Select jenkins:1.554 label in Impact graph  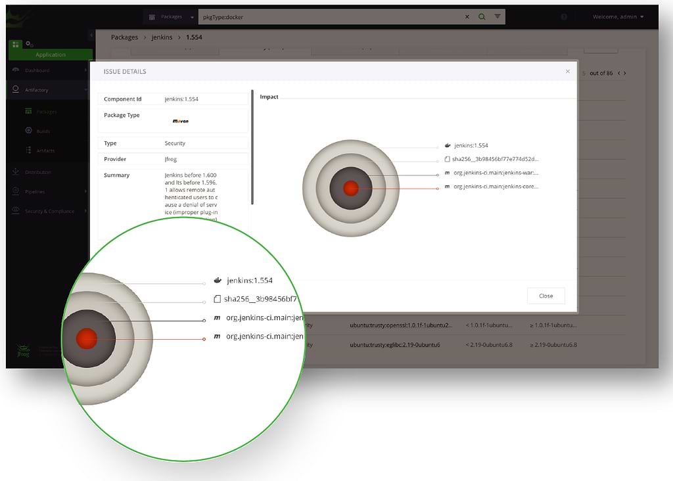(471, 145)
